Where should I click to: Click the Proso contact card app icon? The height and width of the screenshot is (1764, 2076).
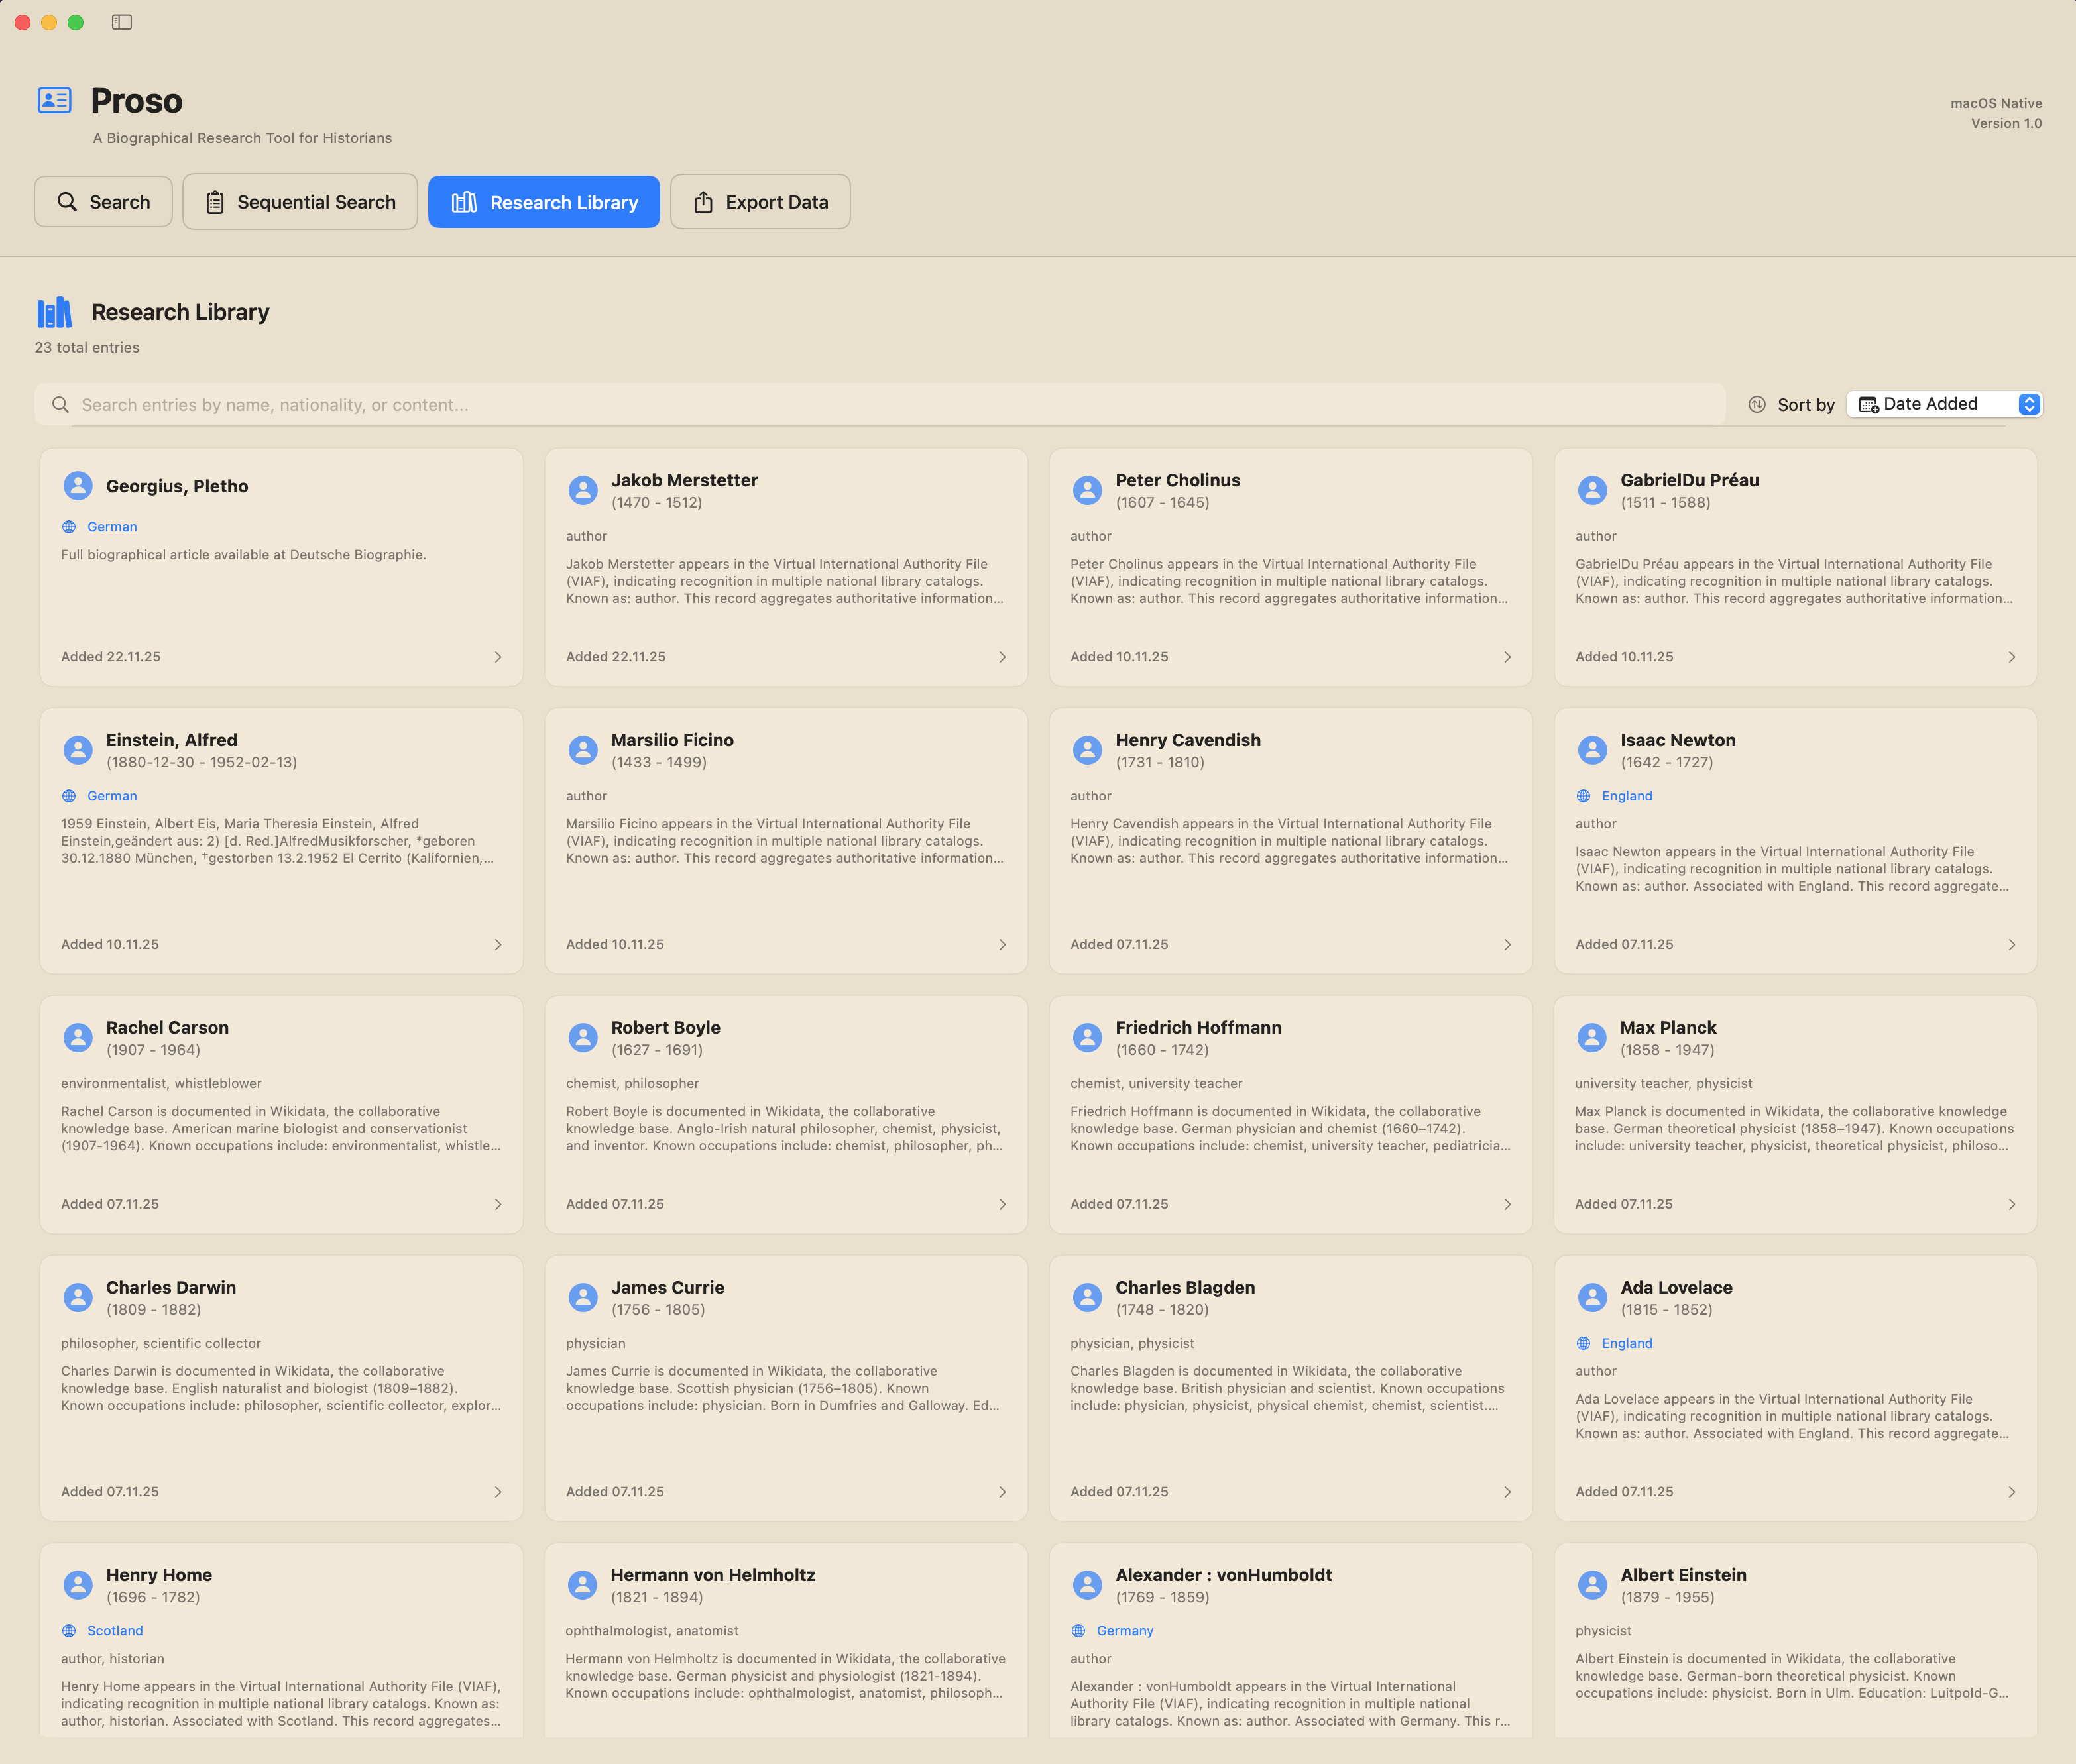[54, 100]
